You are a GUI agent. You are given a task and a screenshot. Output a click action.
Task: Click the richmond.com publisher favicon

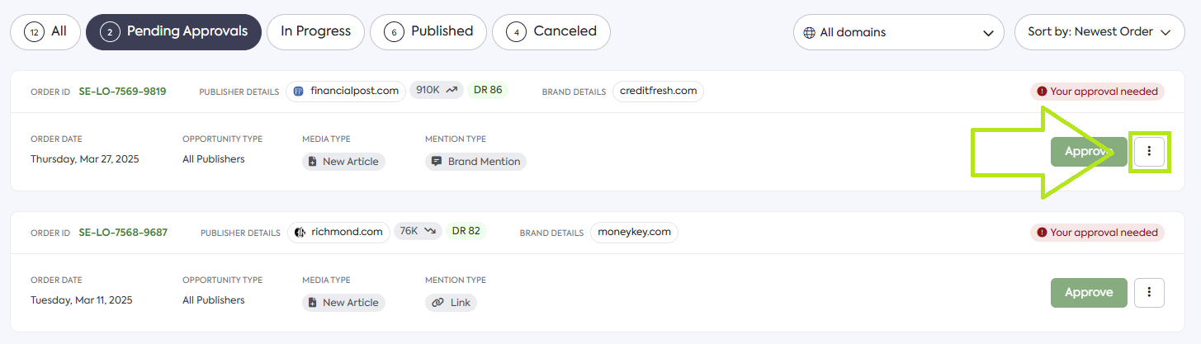click(300, 232)
